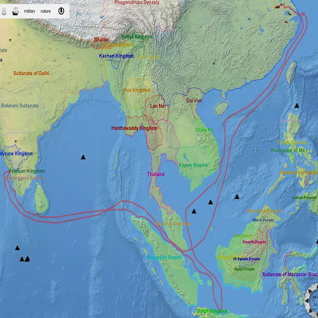Select the Mysore Kingdom label

[17, 153]
